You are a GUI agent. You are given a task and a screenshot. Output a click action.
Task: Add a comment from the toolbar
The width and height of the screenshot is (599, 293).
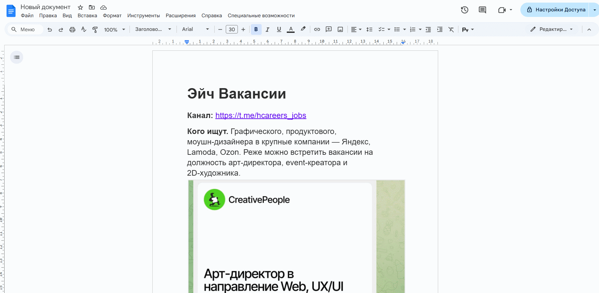[x=329, y=29]
